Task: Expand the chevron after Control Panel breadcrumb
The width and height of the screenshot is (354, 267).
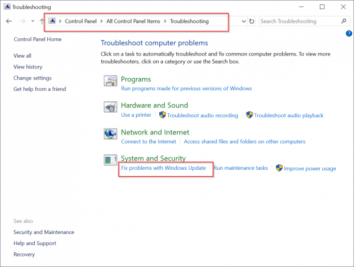Action: tap(101, 21)
